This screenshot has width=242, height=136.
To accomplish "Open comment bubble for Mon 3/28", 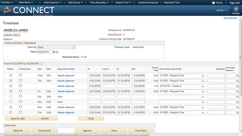I will [20, 107].
